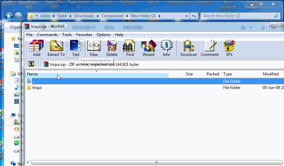Click the Nabil breadcrumb in address bar
284x166 pixels.
pos(62,16)
